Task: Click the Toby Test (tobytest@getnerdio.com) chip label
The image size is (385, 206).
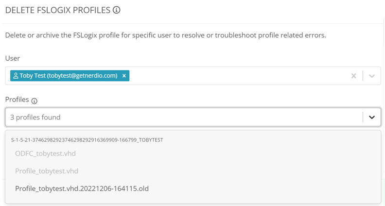Action: [x=69, y=76]
